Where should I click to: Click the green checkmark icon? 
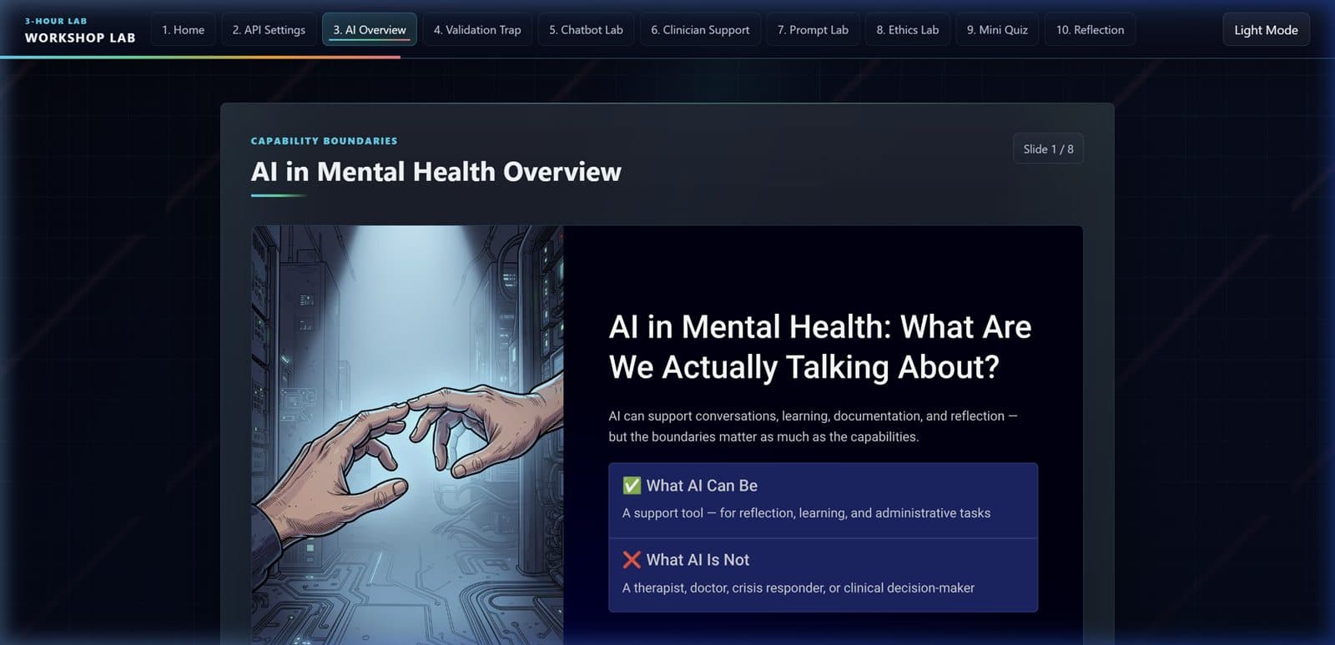(x=632, y=486)
